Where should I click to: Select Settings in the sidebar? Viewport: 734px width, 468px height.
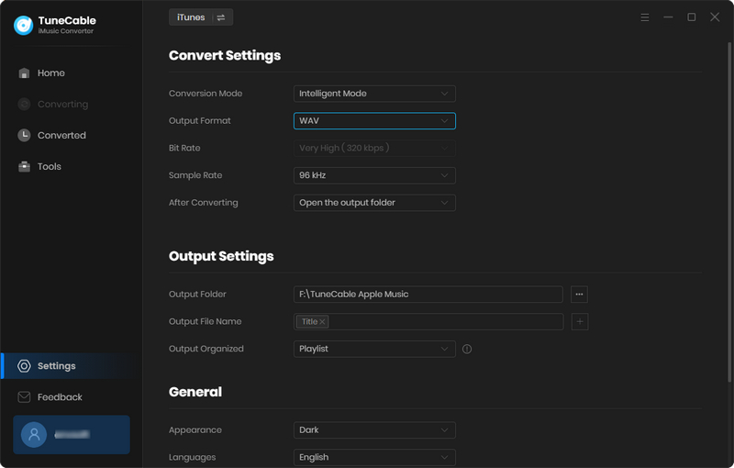[x=71, y=366]
